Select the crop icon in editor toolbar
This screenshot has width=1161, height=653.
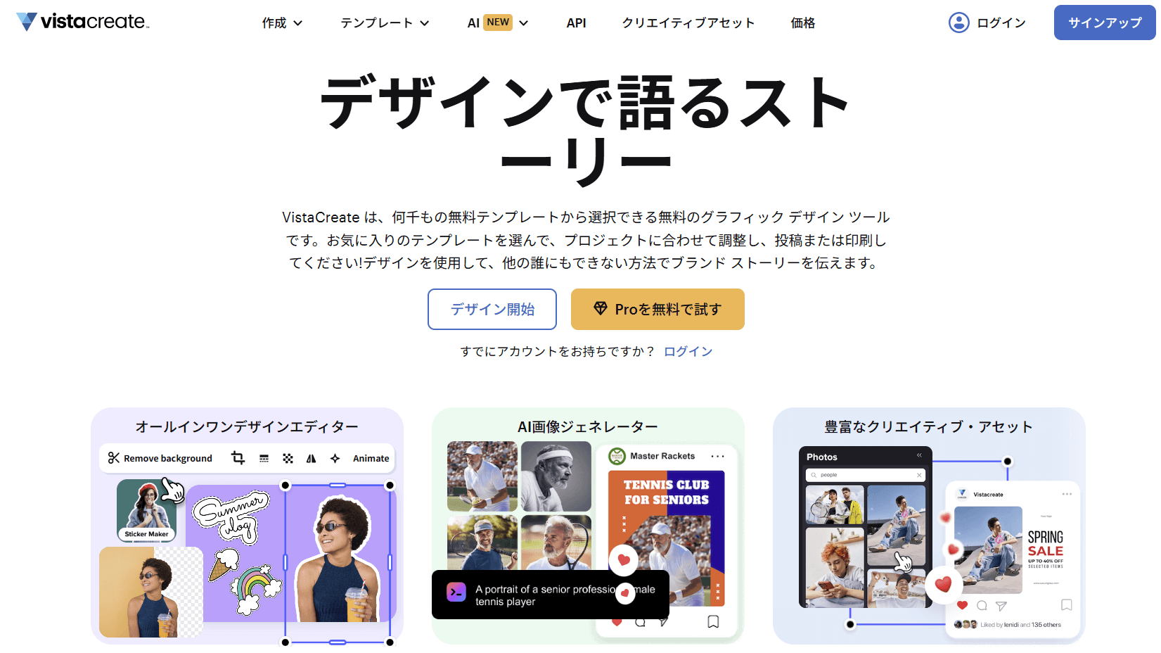tap(238, 458)
